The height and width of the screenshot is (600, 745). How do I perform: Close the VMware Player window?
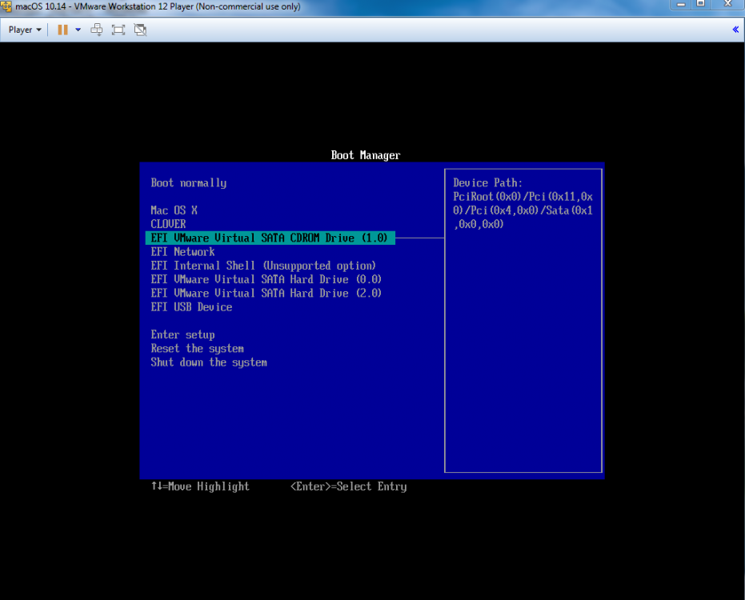[x=727, y=4]
